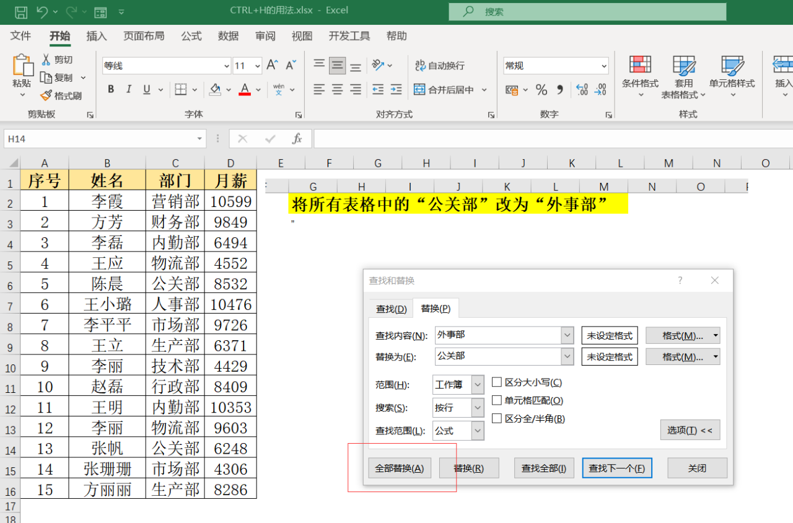Image resolution: width=793 pixels, height=523 pixels.
Task: Open the number format dropdown (常规)
Action: point(604,66)
